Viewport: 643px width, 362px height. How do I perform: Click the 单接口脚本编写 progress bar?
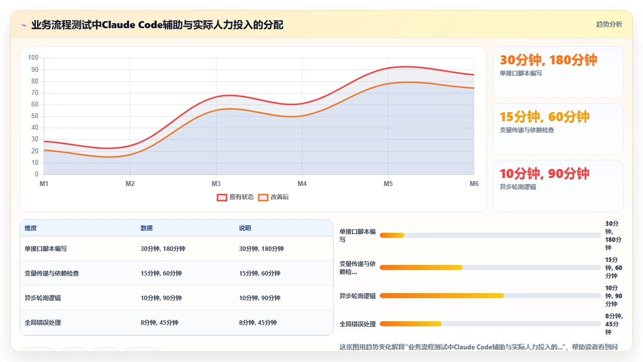coord(490,235)
